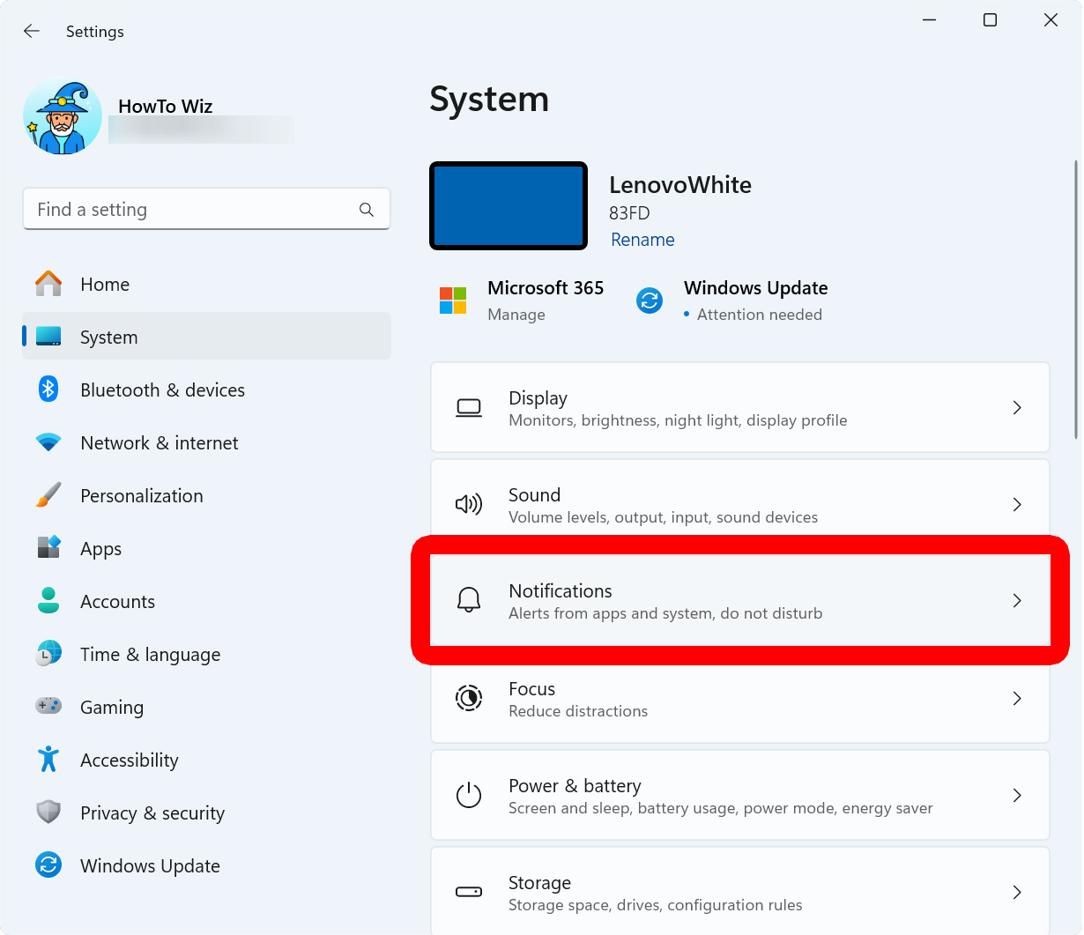Open Time & language section
Screen dimensions: 1084x935
tap(150, 655)
